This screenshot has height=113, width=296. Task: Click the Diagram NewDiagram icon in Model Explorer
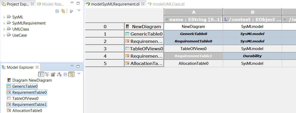pyautogui.click(x=9, y=80)
